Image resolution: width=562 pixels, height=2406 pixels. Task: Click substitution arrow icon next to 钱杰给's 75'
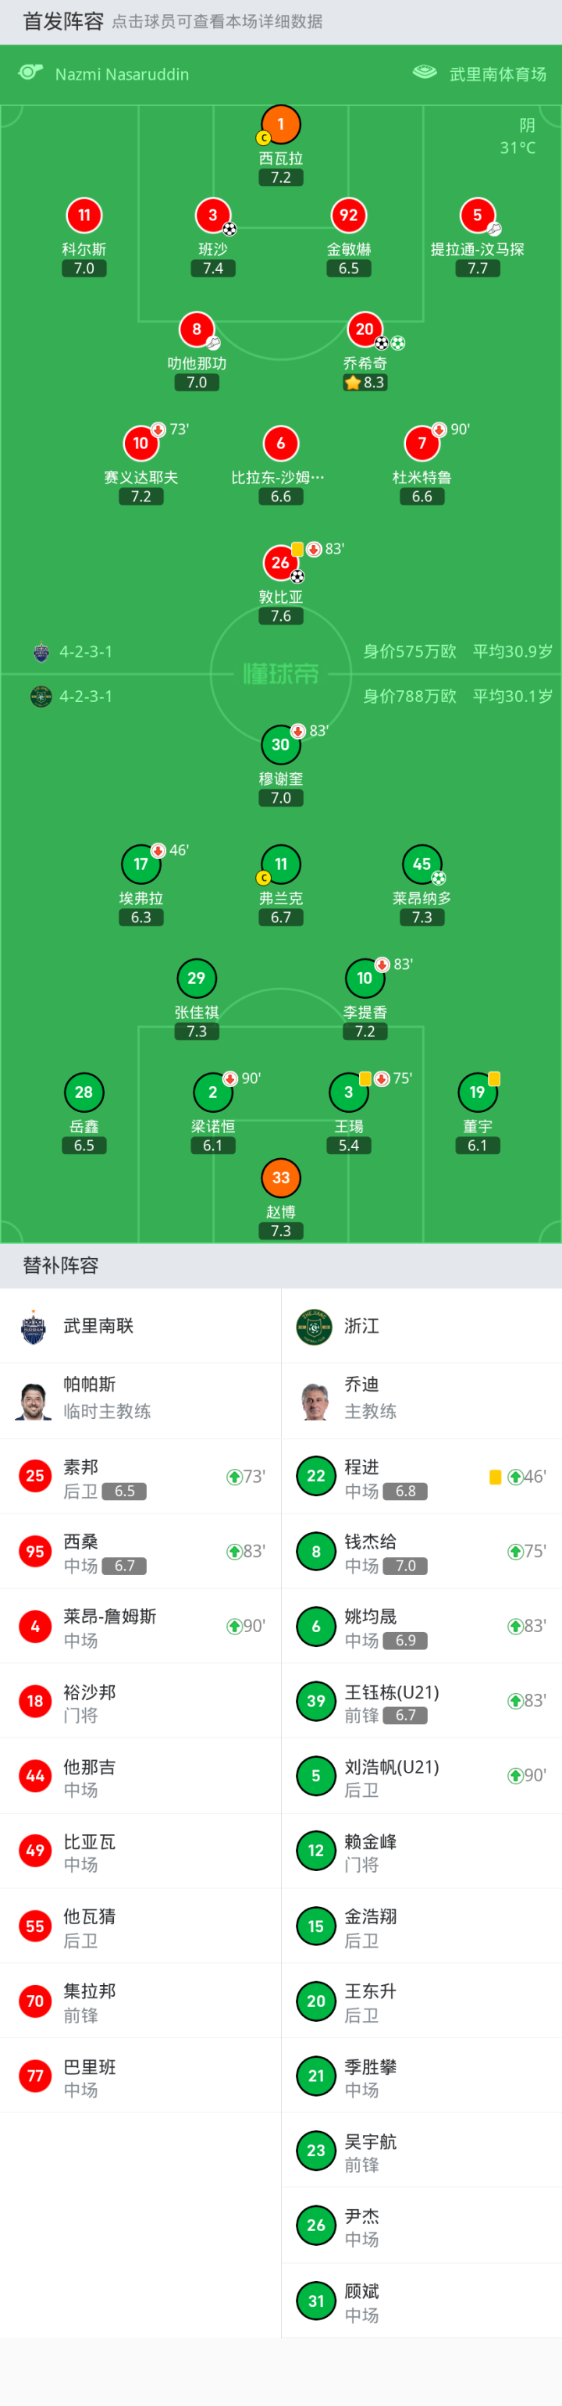click(514, 1552)
